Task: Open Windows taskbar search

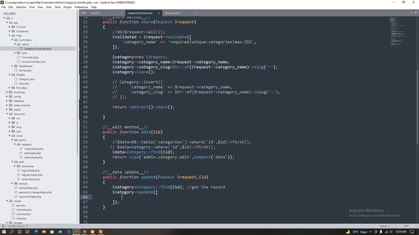Action: tap(12, 232)
